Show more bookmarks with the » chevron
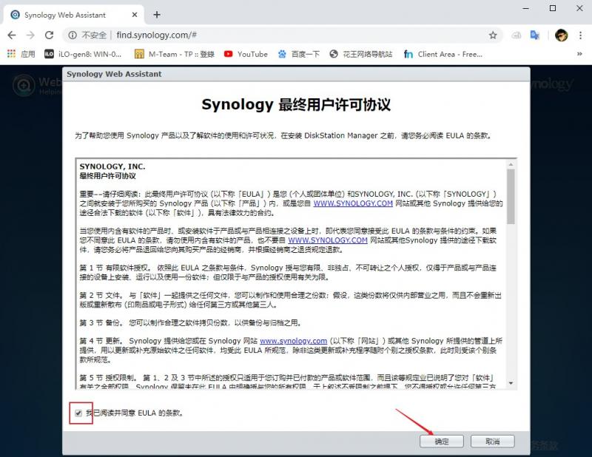The height and width of the screenshot is (457, 592). tap(579, 54)
